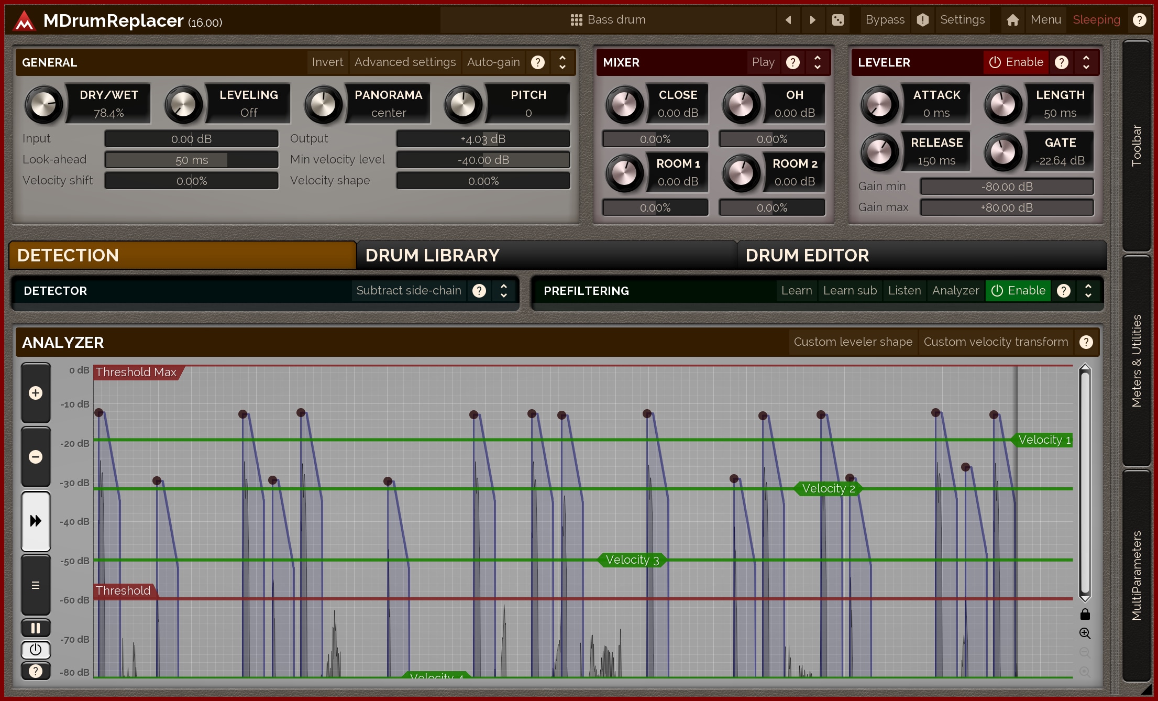Open Leveler panel help icon
Viewport: 1158px width, 701px height.
(x=1062, y=62)
